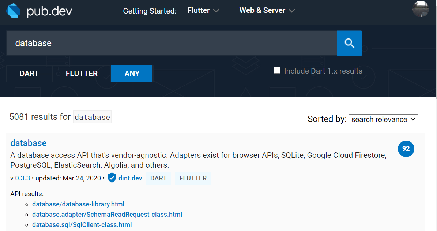Open database.adapter/SchemaReadRequest-class.html link
Screen dimensions: 437x231
107,215
